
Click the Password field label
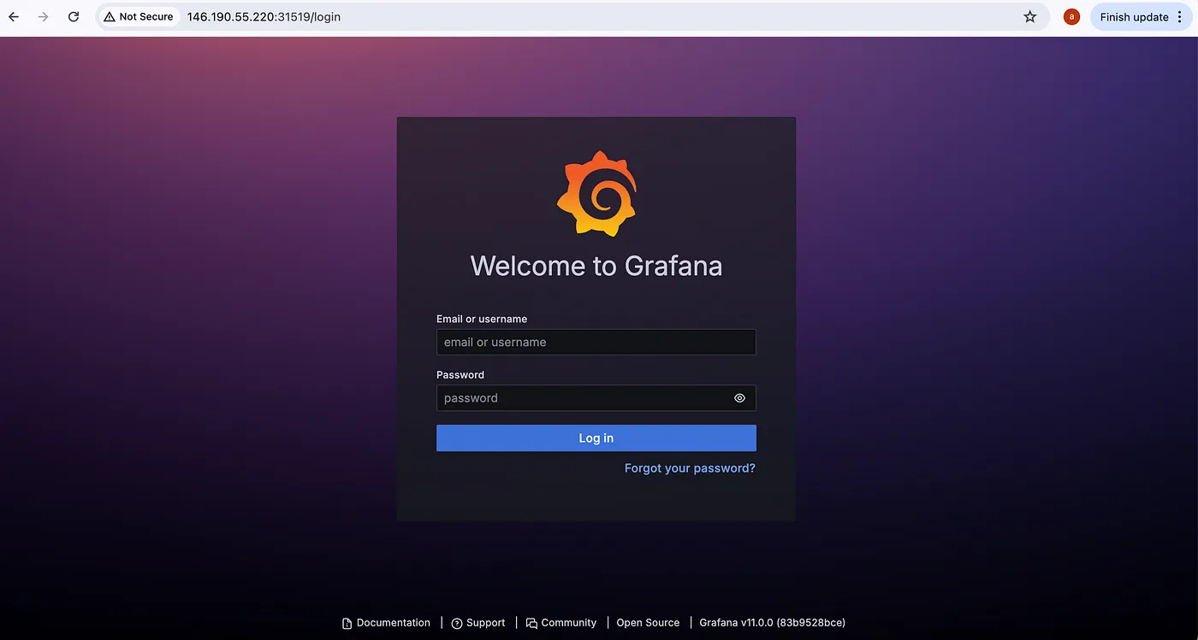460,375
